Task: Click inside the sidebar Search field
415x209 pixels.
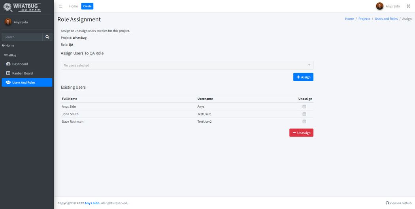Action: pyautogui.click(x=22, y=37)
